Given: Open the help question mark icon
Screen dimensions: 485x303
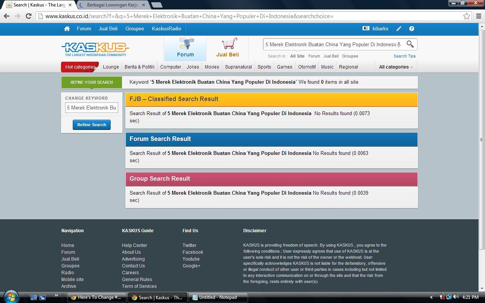Looking at the screenshot, I should tap(411, 29).
